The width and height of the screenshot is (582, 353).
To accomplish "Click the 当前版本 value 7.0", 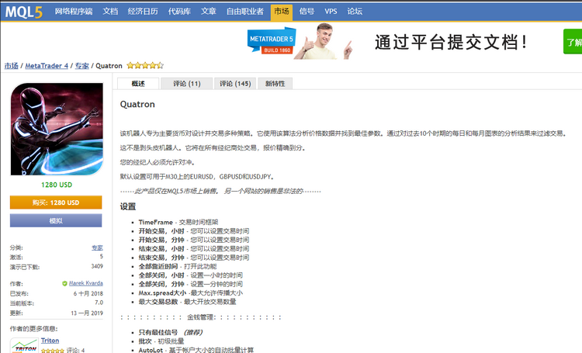I will tap(99, 303).
